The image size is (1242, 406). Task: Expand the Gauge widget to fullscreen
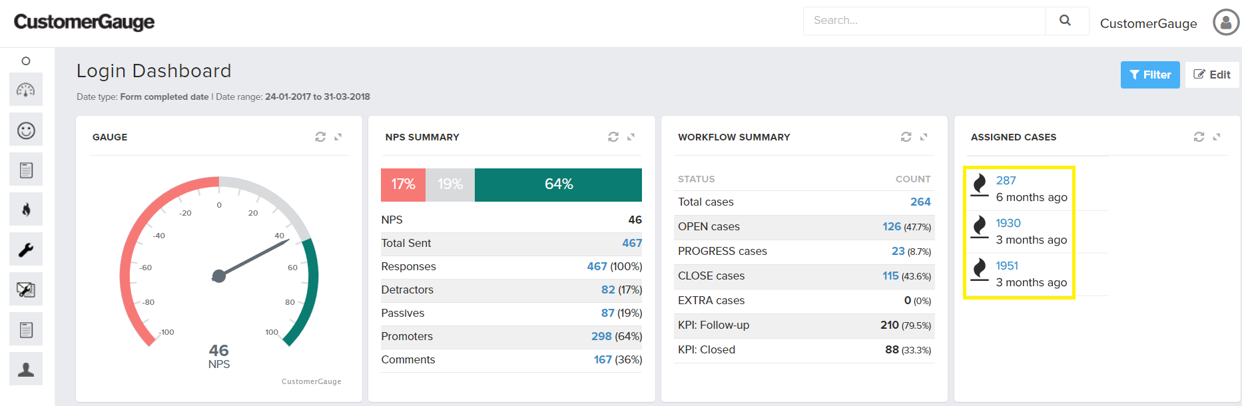[338, 136]
